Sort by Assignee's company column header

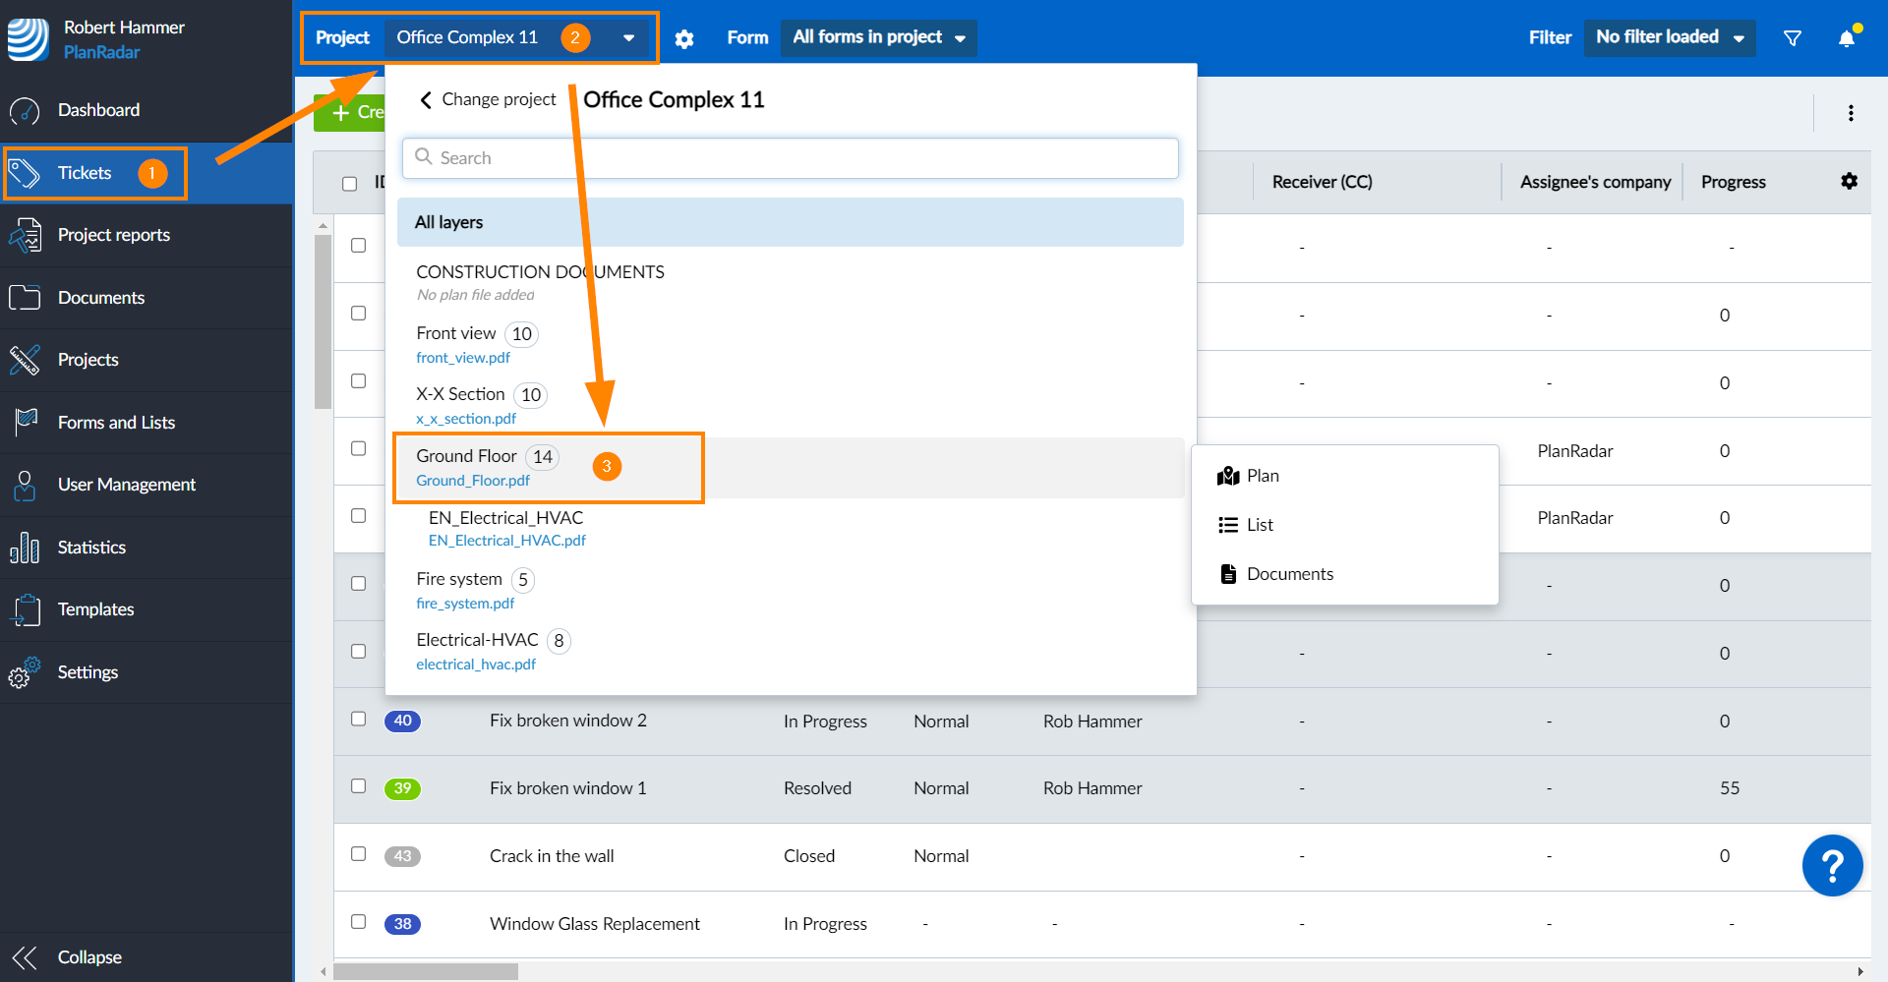[1595, 182]
